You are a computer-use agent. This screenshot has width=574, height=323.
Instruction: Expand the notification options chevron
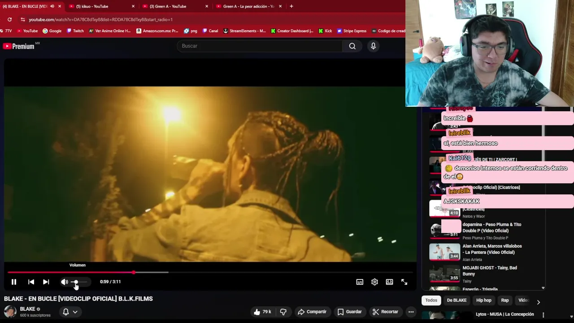(x=75, y=312)
